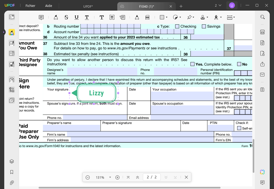Open the UPDF AI assistant icon
Screen dimensions: 274x189
coord(262,172)
